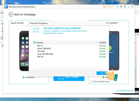Screen dimensions: 139x101
Task: Select the Contacts header row
Action: pos(69,43)
